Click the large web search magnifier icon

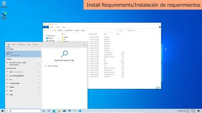(64, 54)
